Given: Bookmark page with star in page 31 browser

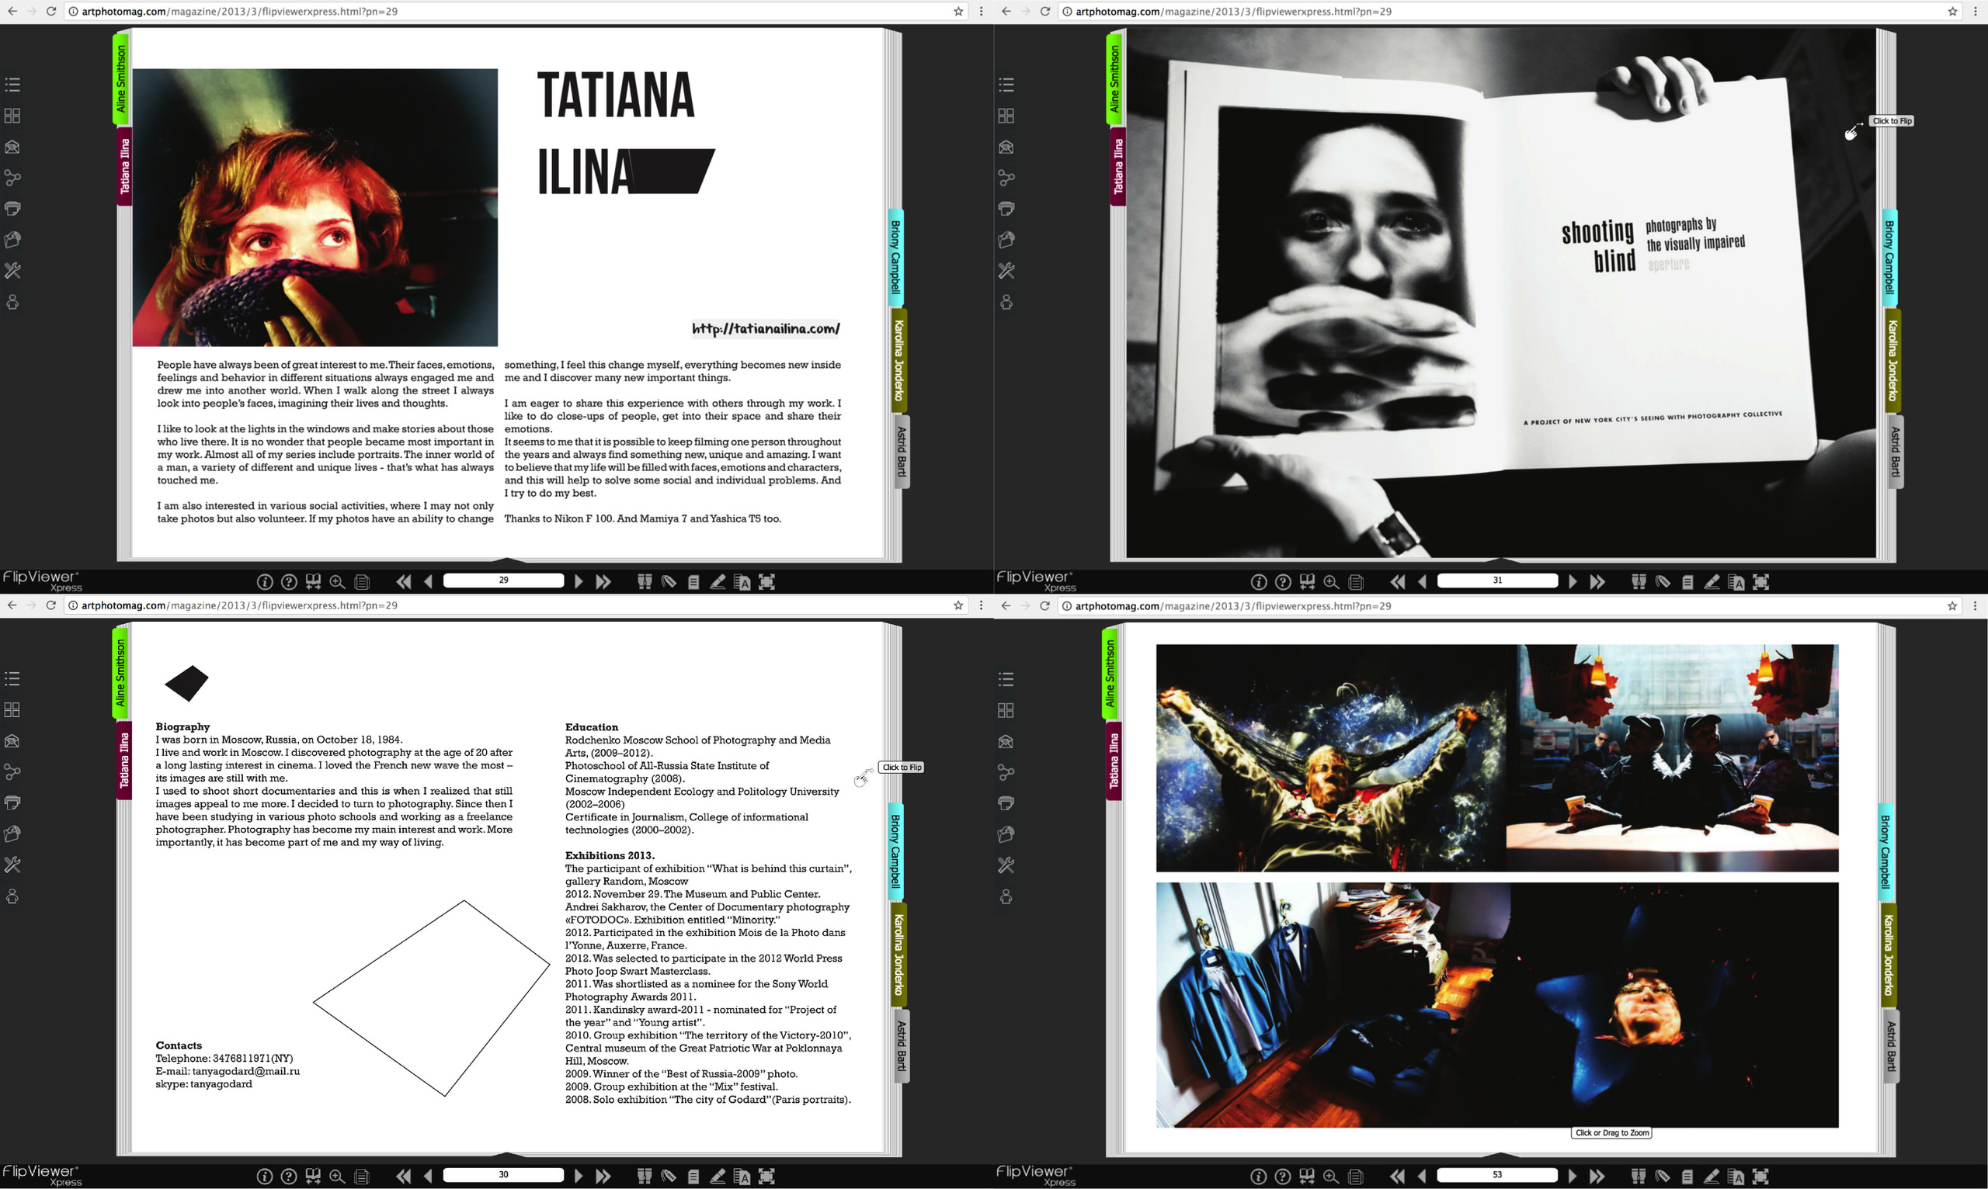Looking at the screenshot, I should point(1953,11).
